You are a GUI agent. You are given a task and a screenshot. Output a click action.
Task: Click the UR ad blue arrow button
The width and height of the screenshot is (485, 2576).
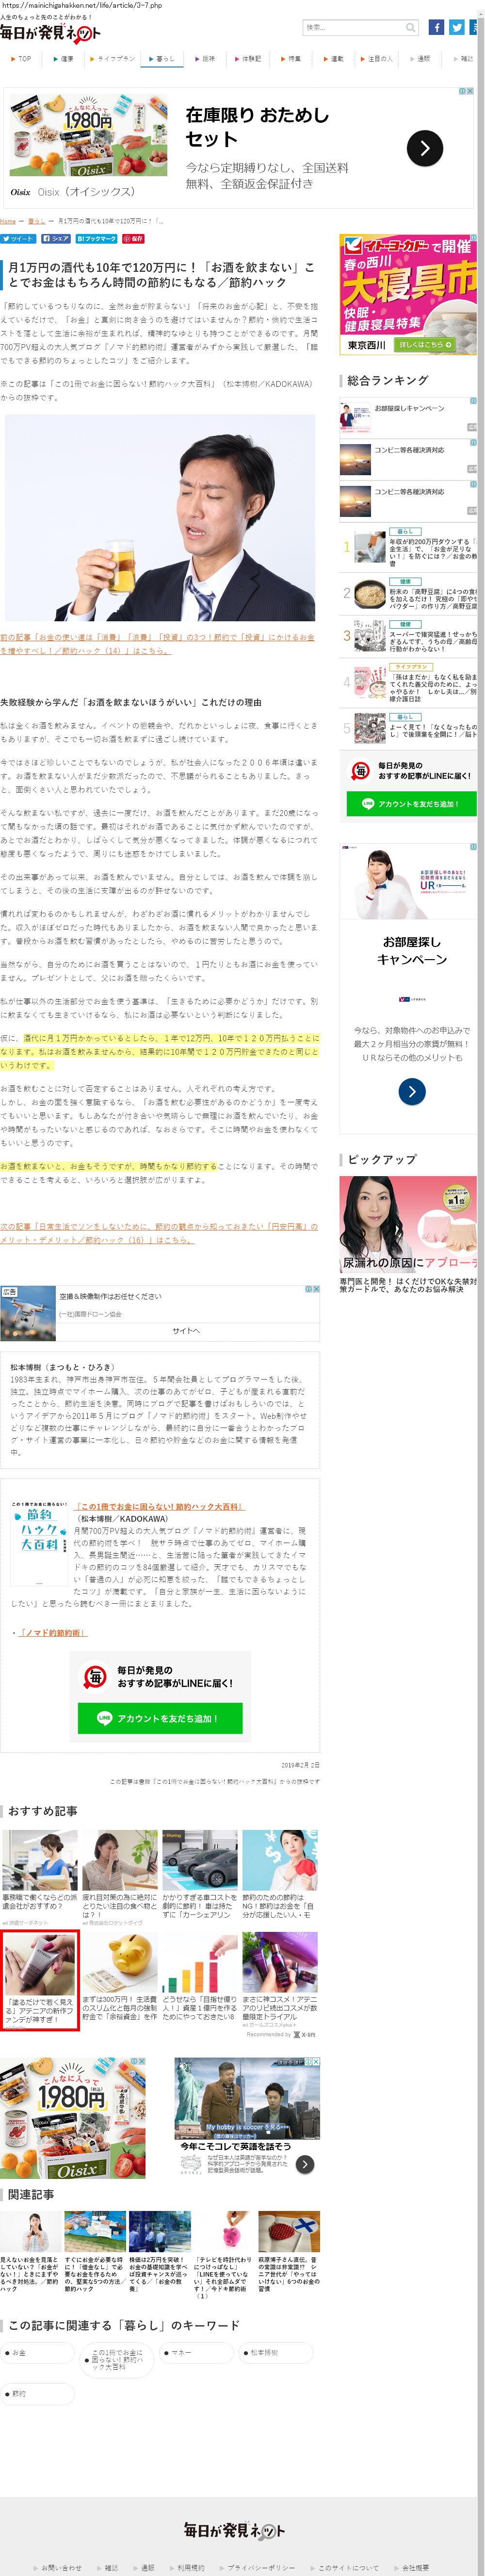(411, 1091)
